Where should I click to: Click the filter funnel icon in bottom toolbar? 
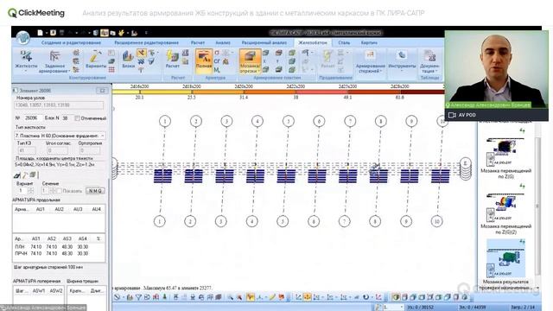(x=138, y=297)
